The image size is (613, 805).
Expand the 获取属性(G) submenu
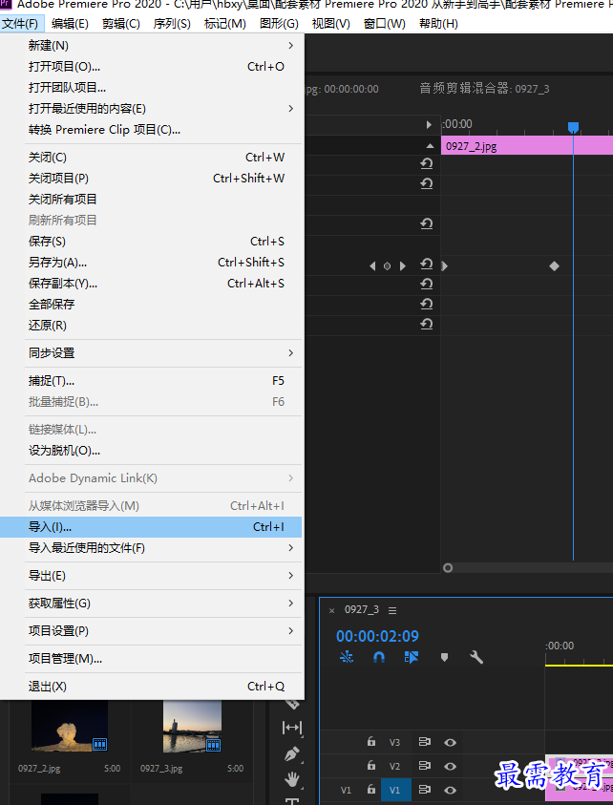151,604
